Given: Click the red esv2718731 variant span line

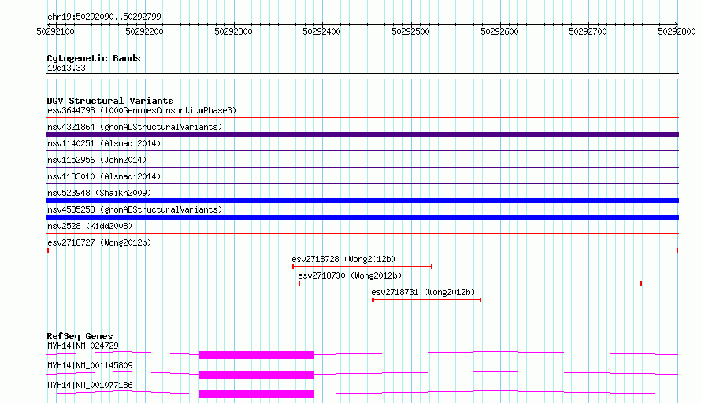Looking at the screenshot, I should 426,300.
